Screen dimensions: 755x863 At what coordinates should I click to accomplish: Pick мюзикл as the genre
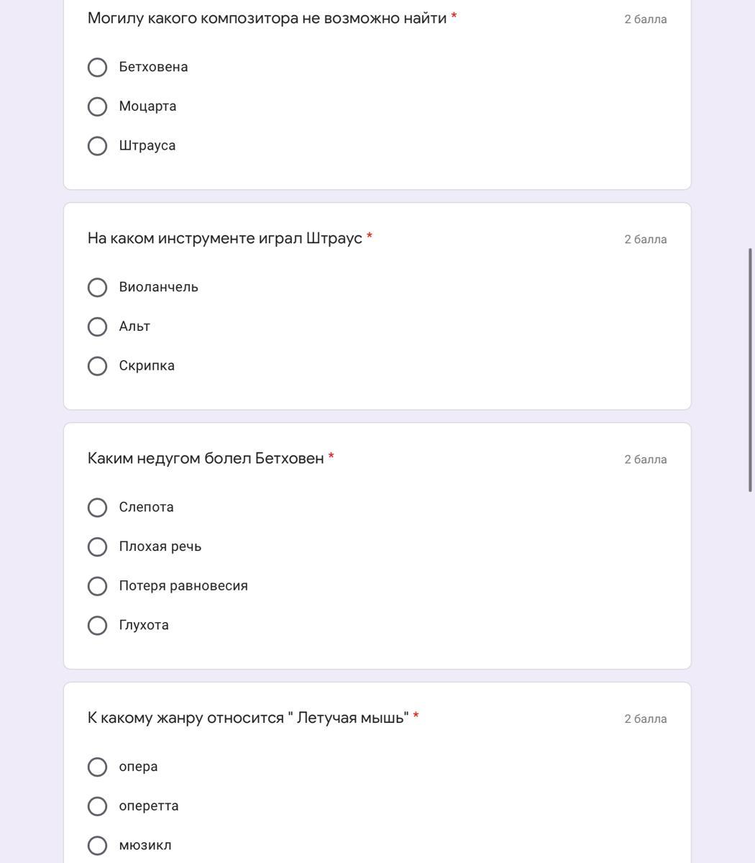(97, 846)
